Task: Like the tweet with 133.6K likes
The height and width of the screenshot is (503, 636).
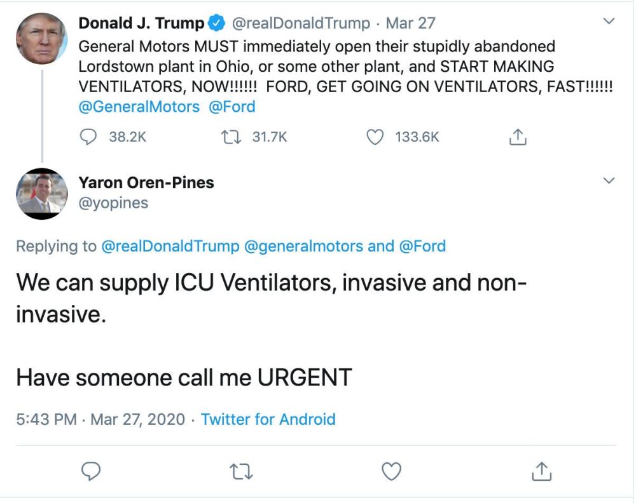Action: (377, 137)
